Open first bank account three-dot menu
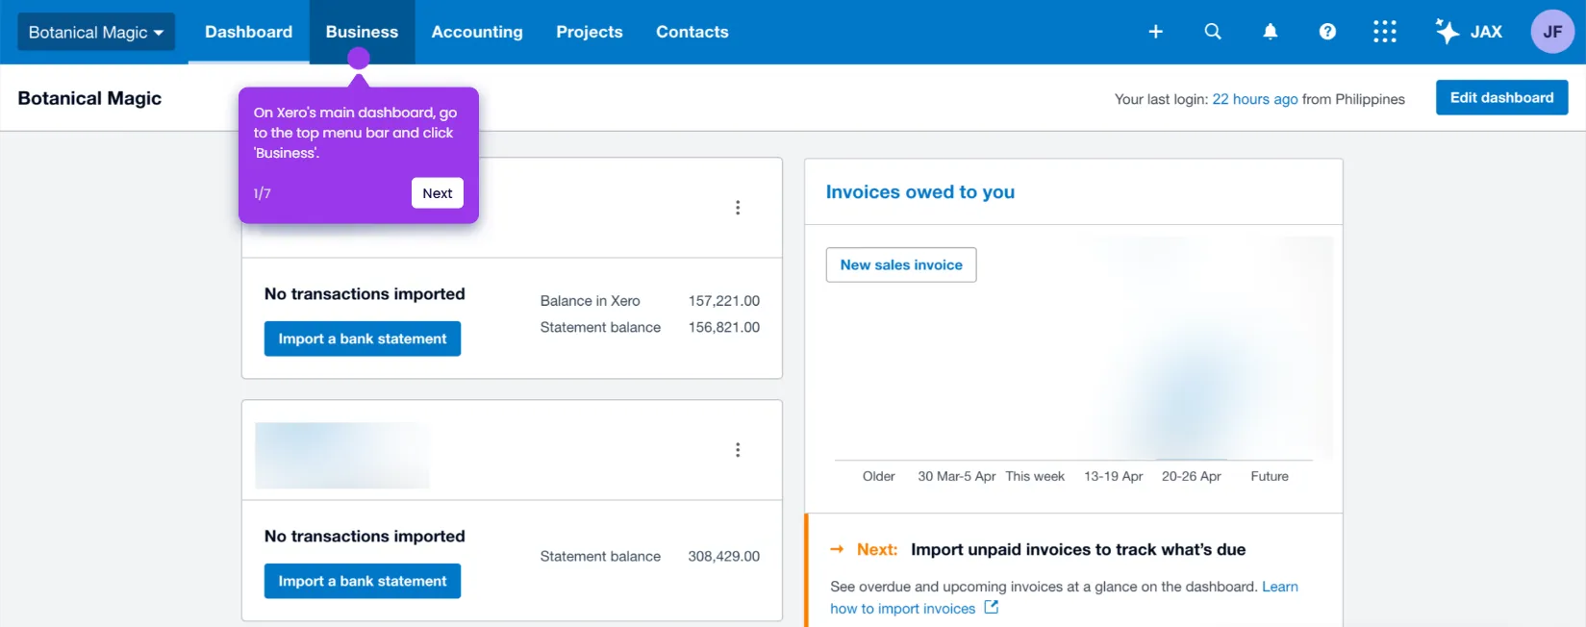 pyautogui.click(x=738, y=208)
